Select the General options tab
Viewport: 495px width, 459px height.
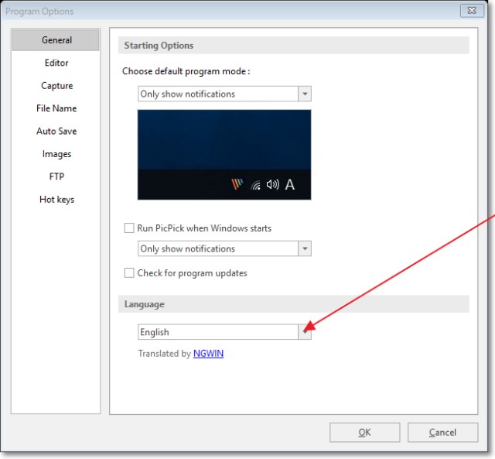tap(56, 40)
